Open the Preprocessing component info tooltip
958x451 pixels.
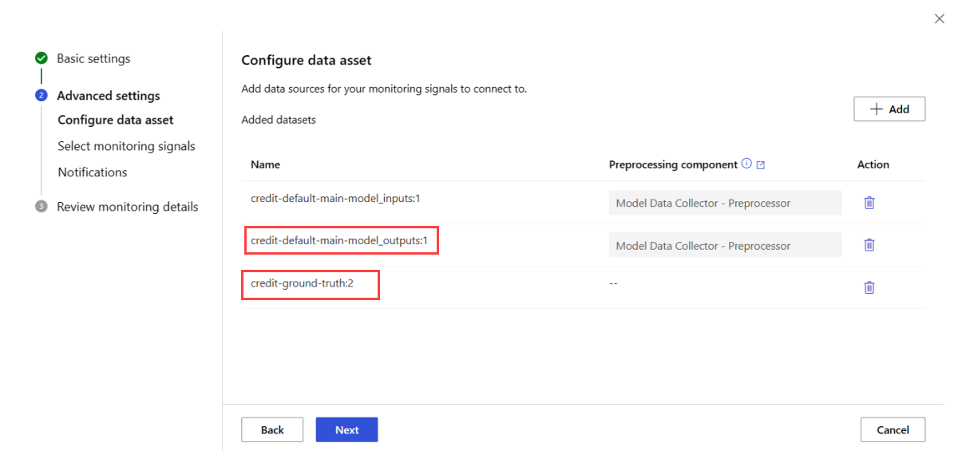(x=746, y=164)
